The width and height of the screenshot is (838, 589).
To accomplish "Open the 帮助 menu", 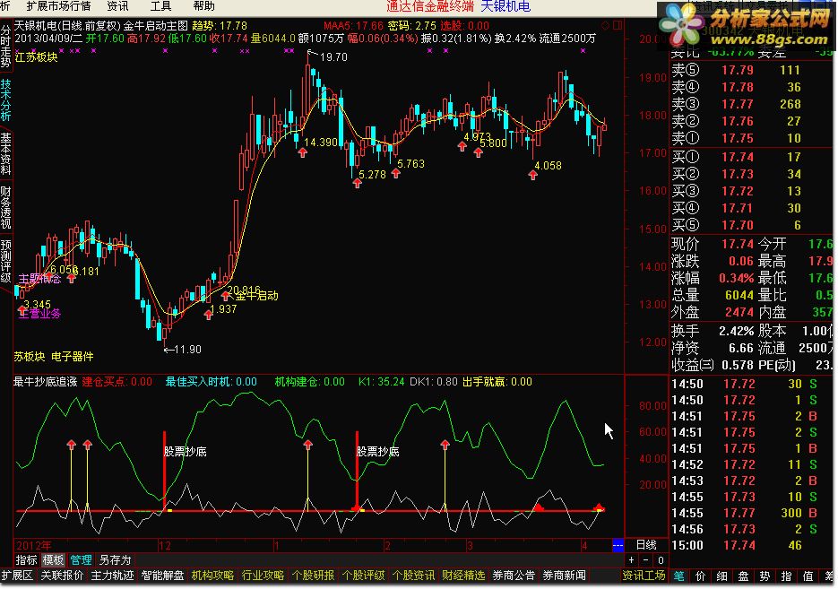I will point(203,6).
